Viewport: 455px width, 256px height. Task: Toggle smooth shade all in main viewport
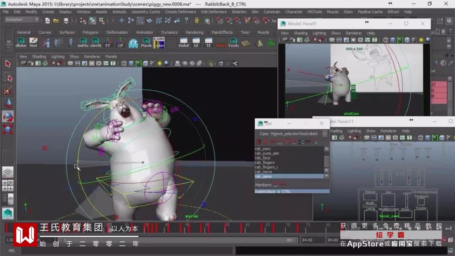coord(131,63)
